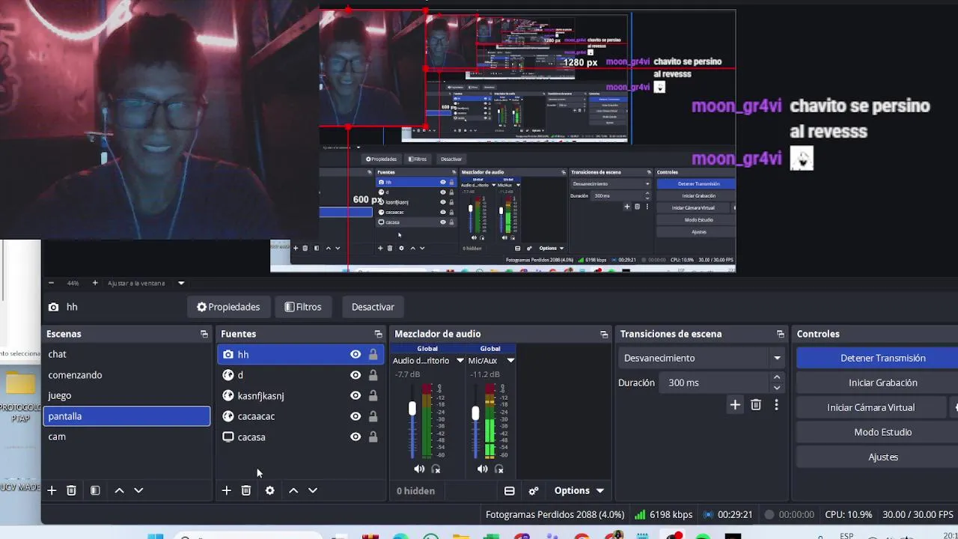Pop out the Fuentes dock
The height and width of the screenshot is (539, 958).
coord(378,334)
